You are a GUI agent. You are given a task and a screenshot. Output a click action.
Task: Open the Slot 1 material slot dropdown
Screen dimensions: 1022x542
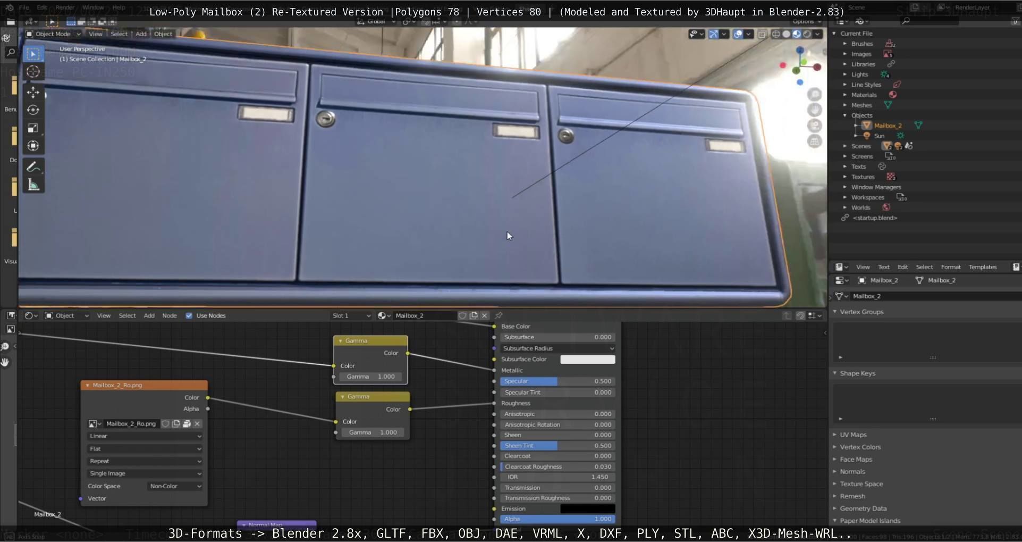coord(351,315)
